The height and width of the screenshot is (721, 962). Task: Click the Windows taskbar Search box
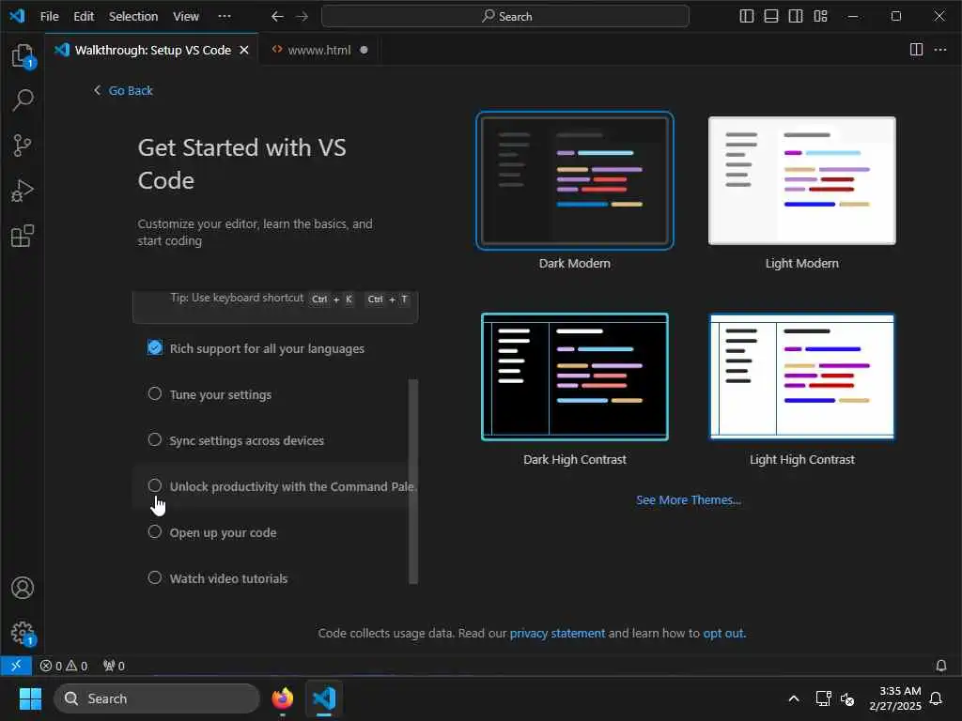coord(157,698)
